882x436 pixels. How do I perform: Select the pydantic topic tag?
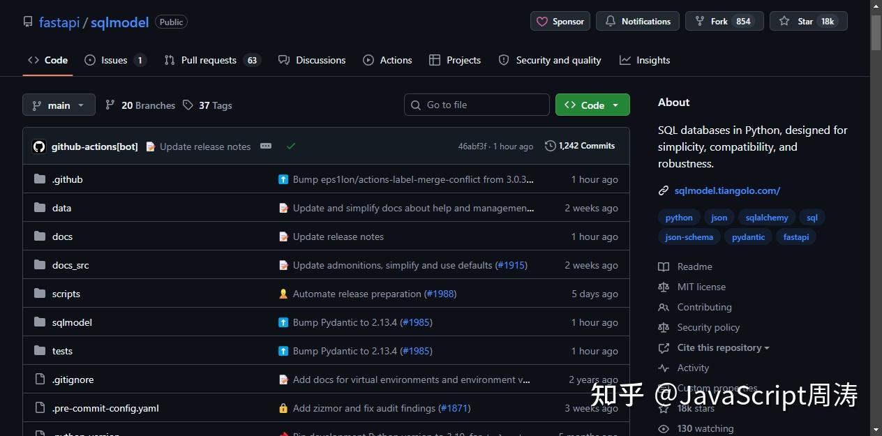click(748, 237)
